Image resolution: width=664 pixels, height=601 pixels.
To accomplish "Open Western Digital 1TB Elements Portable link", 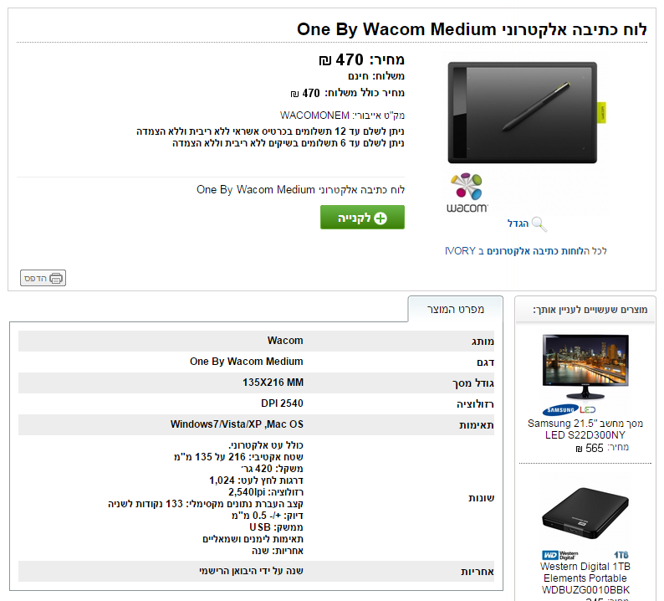I will (585, 578).
